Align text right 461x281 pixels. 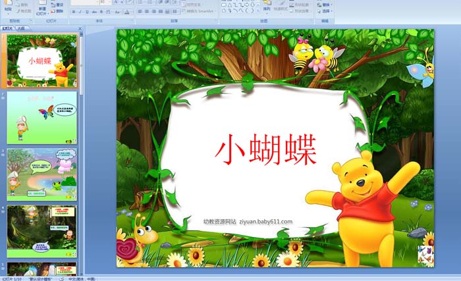pyautogui.click(x=153, y=11)
